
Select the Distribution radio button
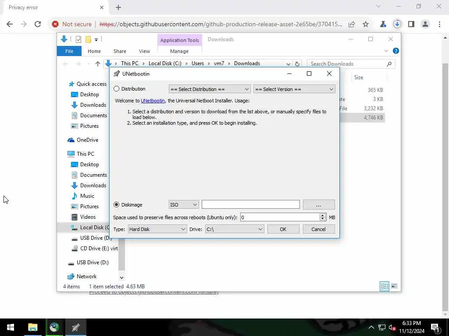click(x=116, y=89)
